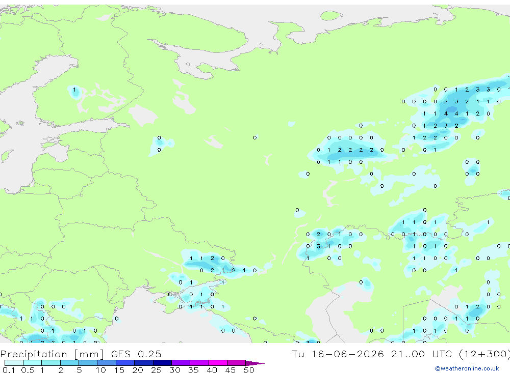Pick the 35–40 mm violet legend swatch
Image resolution: width=510 pixels, height=373 pixels.
[x=199, y=363]
